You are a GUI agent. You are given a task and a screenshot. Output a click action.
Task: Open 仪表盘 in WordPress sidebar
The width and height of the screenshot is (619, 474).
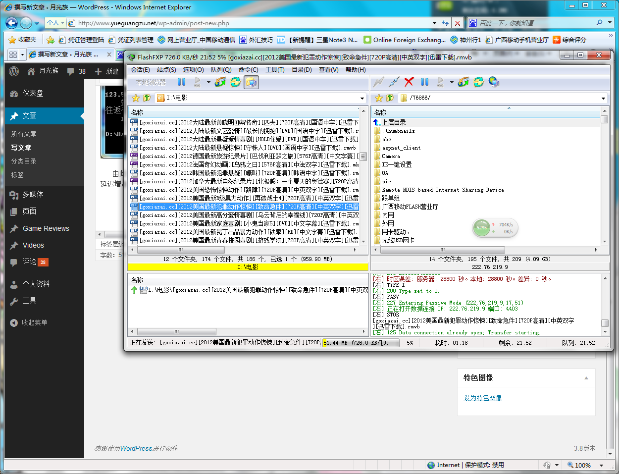[x=33, y=93]
